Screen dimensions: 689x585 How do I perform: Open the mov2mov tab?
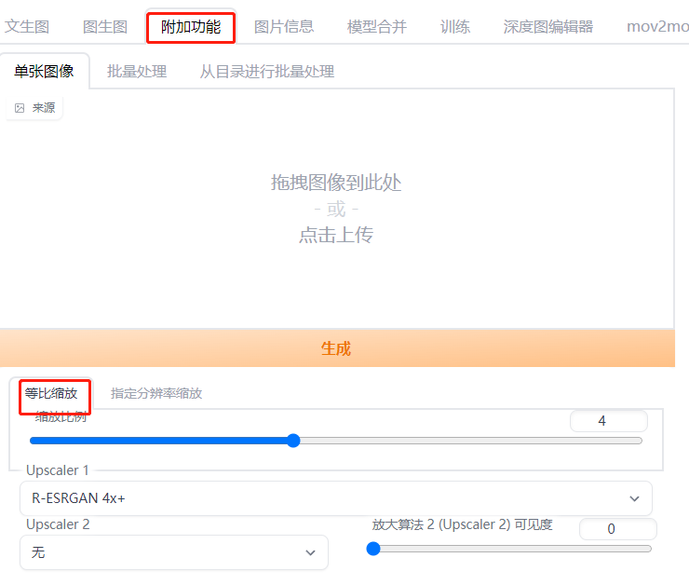[x=657, y=27]
